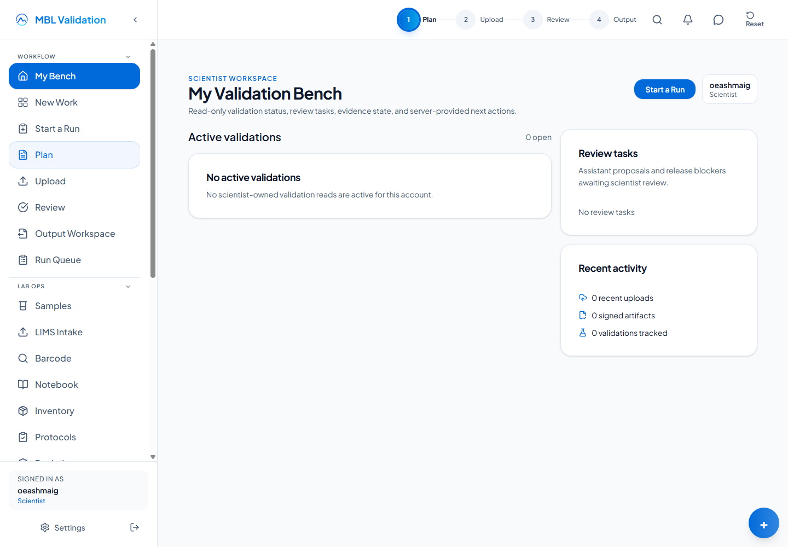Click the Barcode search icon
Viewport: 788px width, 547px height.
click(23, 358)
